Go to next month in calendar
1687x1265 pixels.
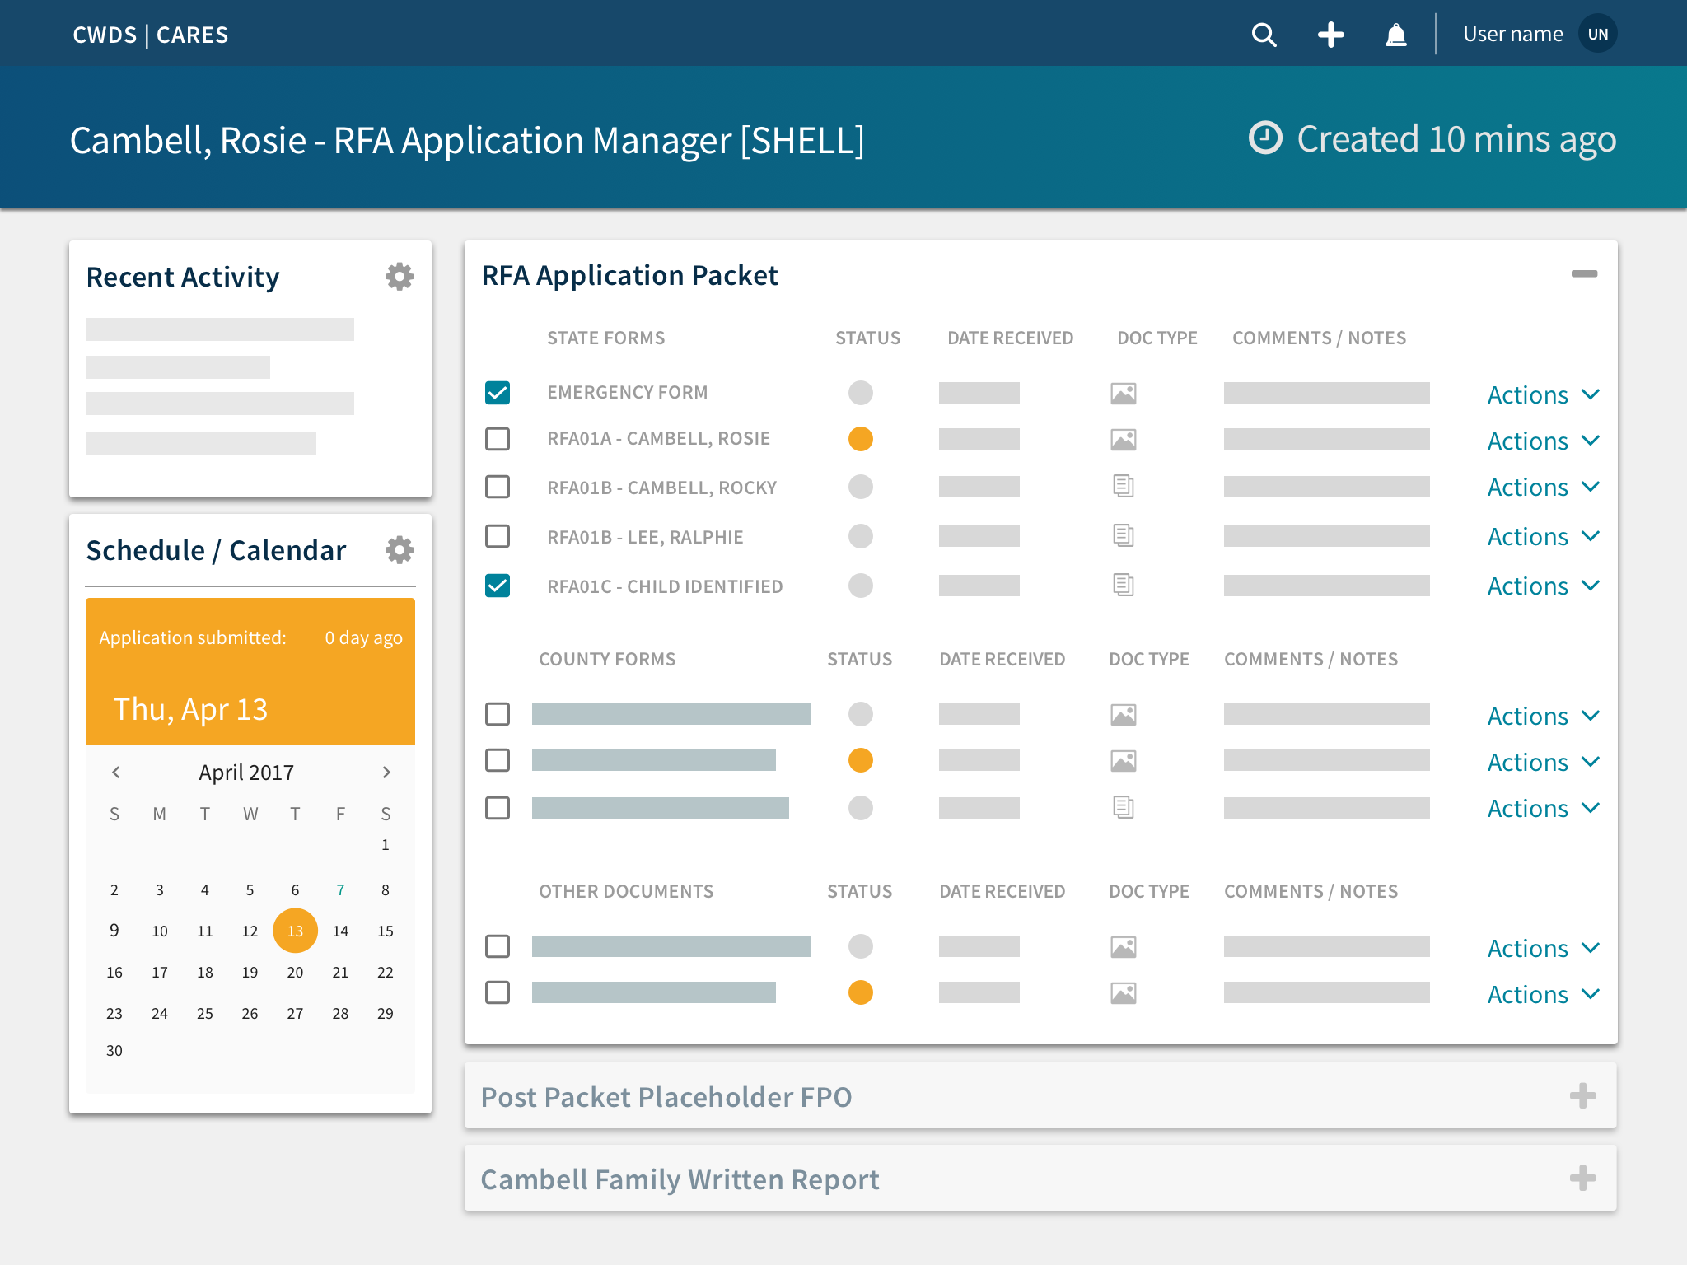(x=386, y=772)
